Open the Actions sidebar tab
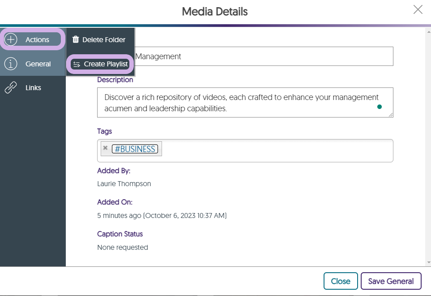 37,39
